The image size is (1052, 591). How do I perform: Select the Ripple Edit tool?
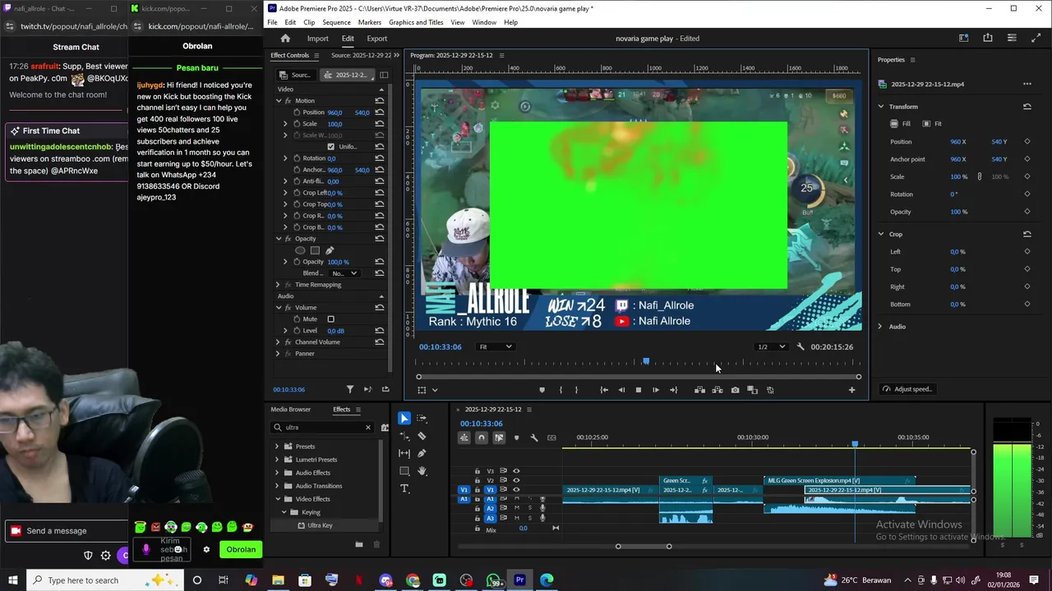[404, 436]
